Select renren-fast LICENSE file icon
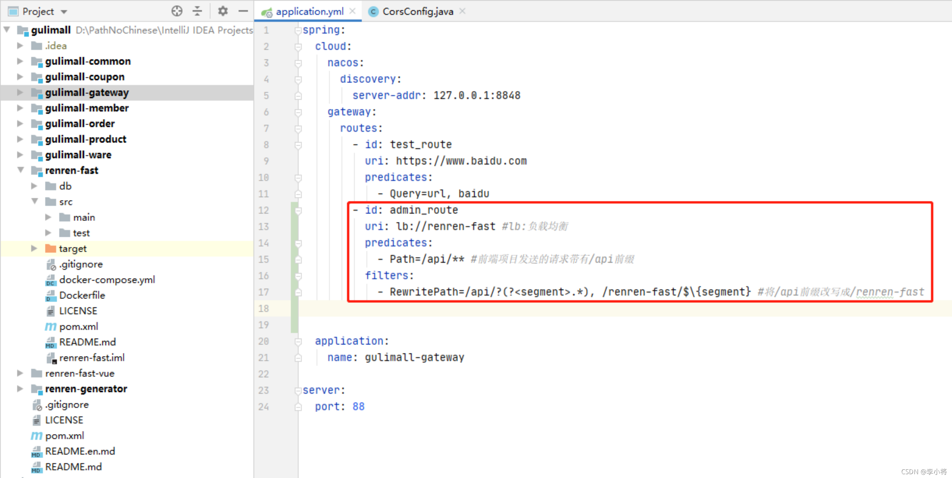Viewport: 952px width, 478px height. click(51, 311)
